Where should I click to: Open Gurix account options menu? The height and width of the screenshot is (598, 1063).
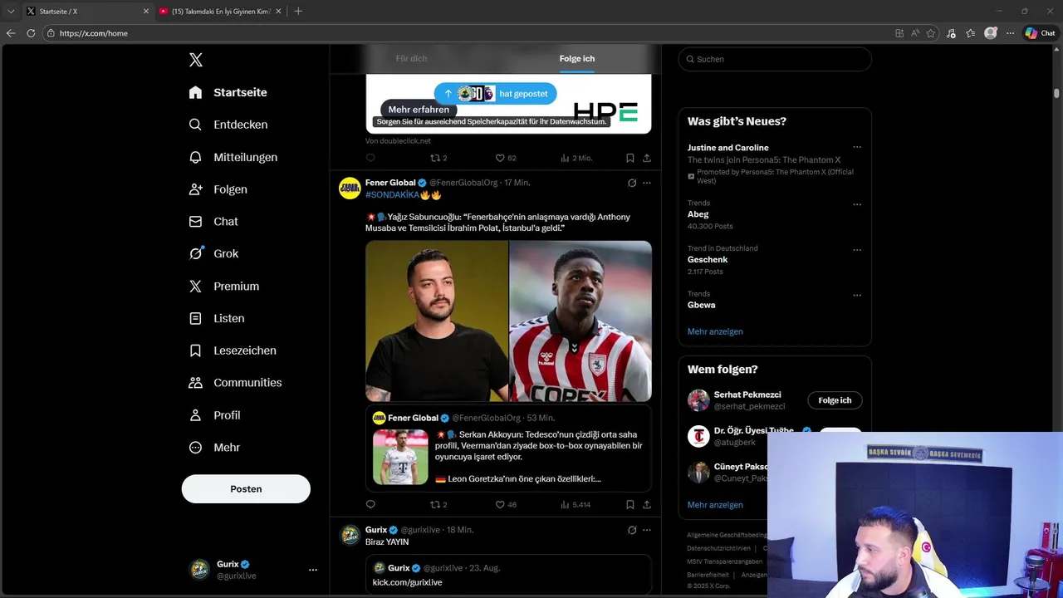[x=312, y=570]
